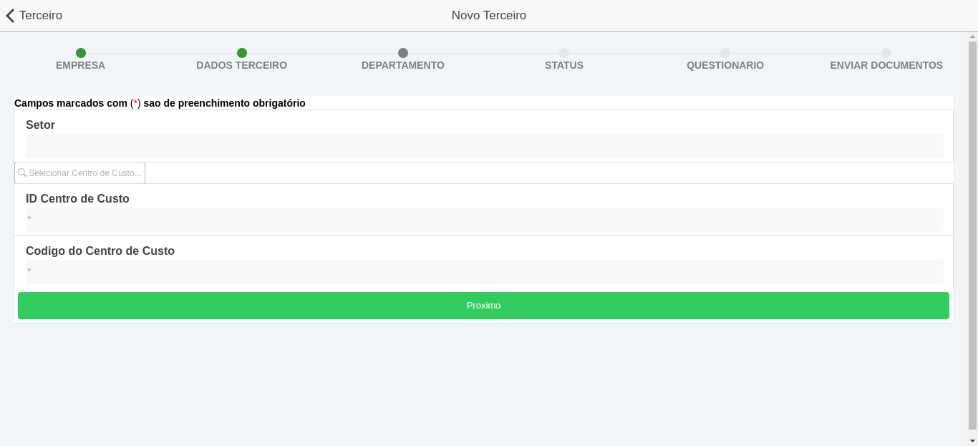Click the EMPRESA step green dot
The height and width of the screenshot is (446, 978).
coord(81,53)
